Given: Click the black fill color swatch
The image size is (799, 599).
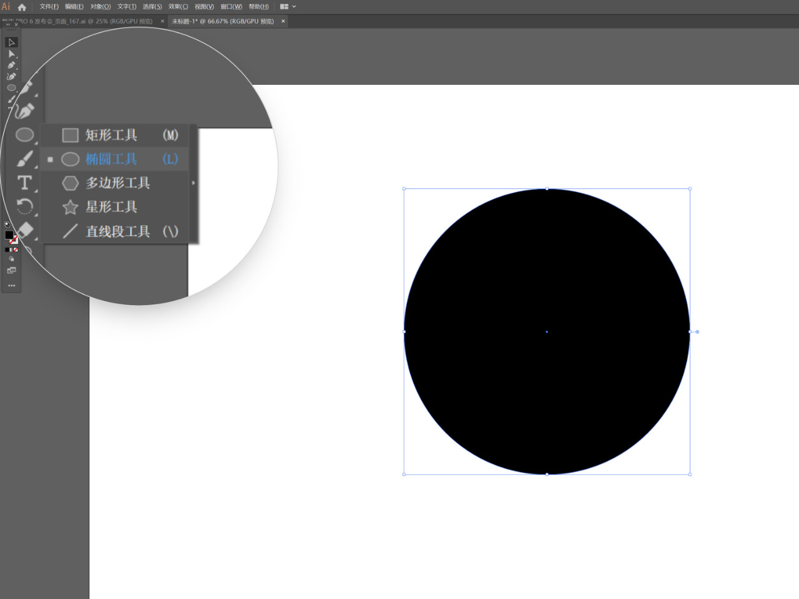Looking at the screenshot, I should click(9, 235).
